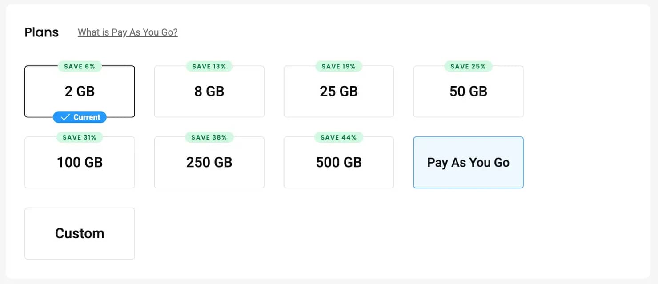Screen dimensions: 658x284
Task: Click the Plans section heading
Action: pos(42,32)
